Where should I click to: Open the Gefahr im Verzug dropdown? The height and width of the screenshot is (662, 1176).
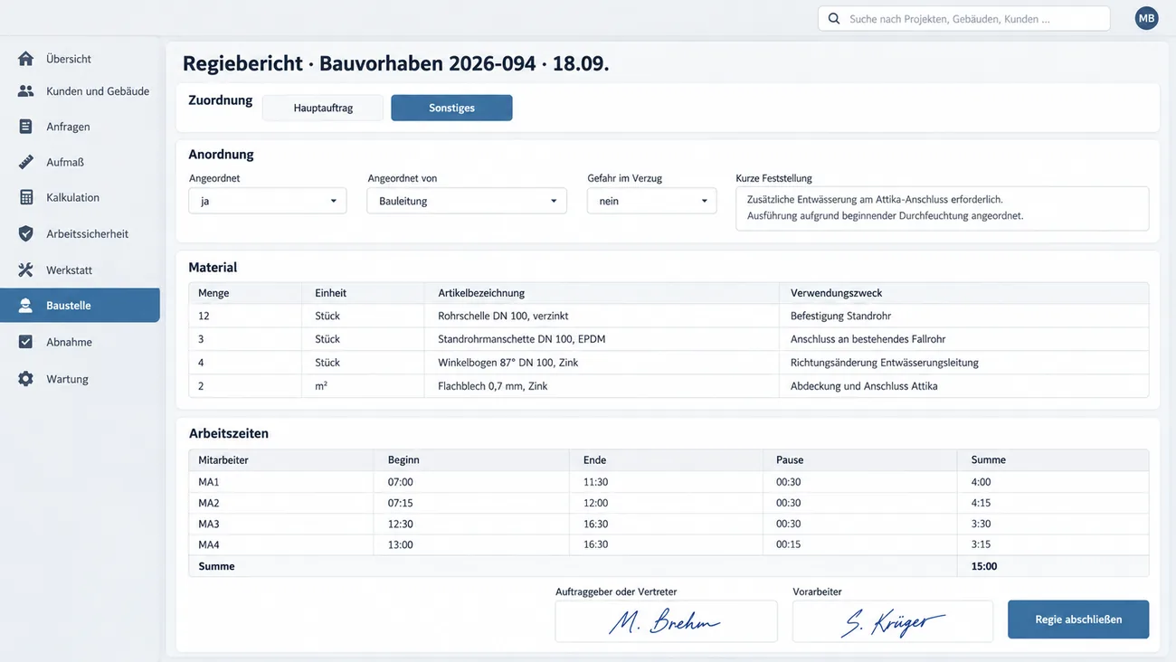(651, 201)
